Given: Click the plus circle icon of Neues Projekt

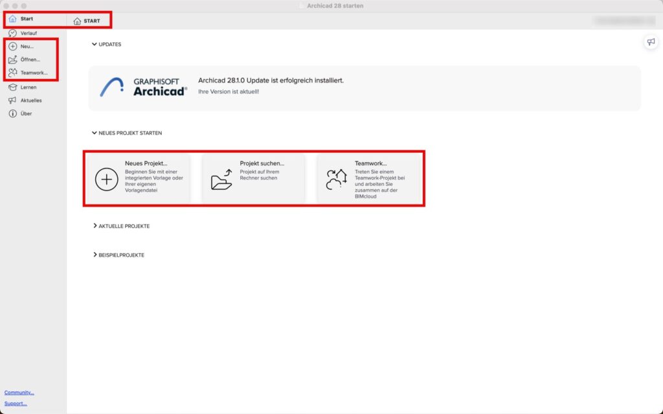Looking at the screenshot, I should [x=107, y=179].
